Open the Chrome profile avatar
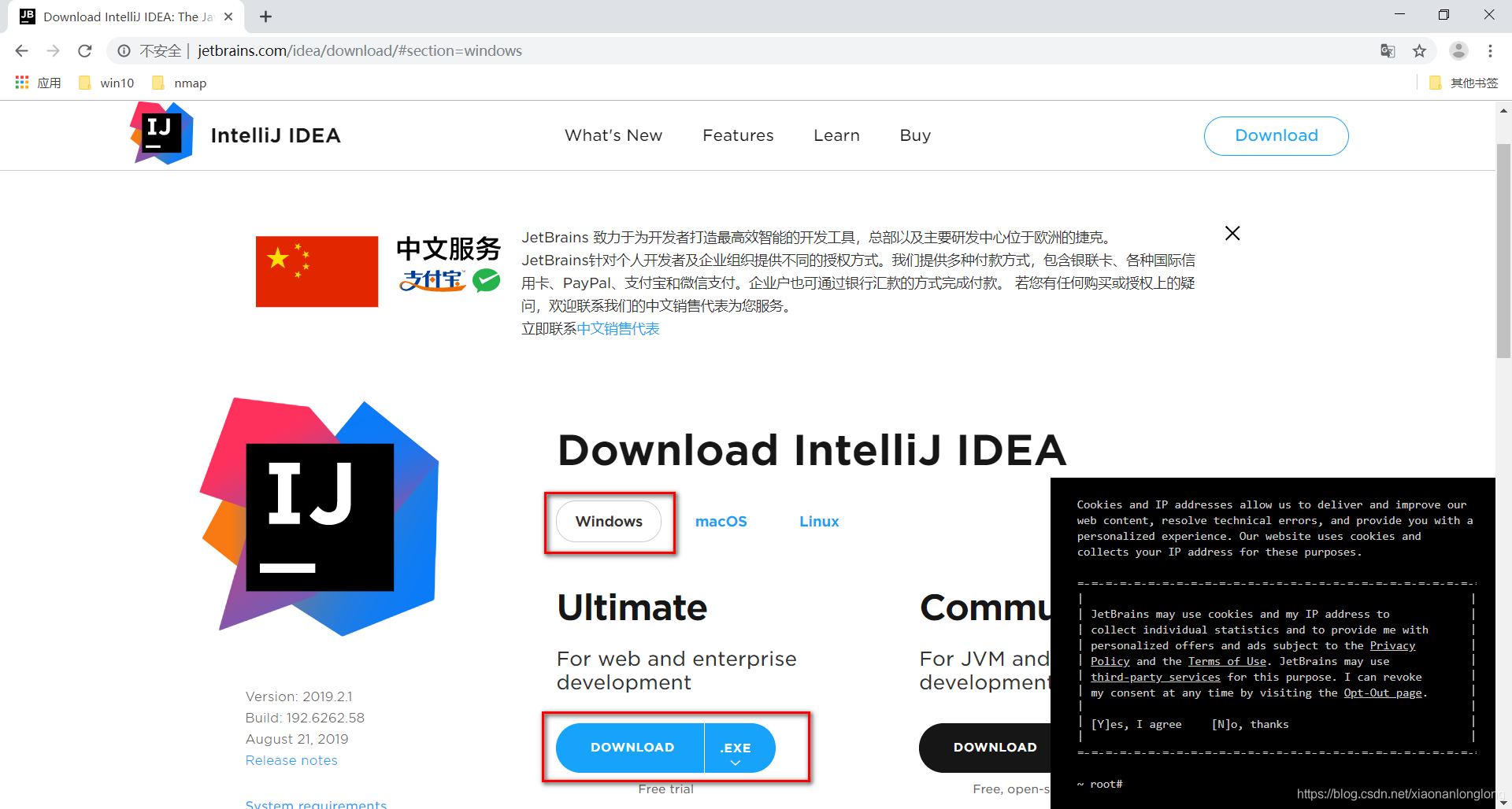Viewport: 1512px width, 809px height. [x=1458, y=50]
